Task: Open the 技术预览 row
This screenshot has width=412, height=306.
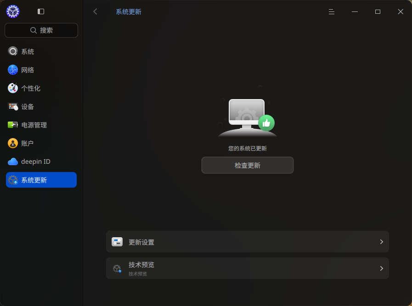Action: tap(248, 268)
